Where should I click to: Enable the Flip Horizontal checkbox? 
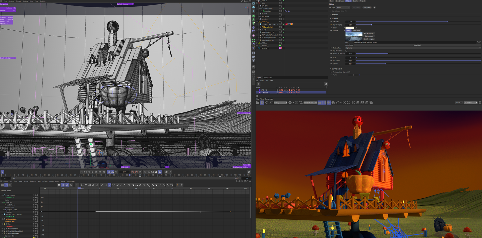pos(346,51)
